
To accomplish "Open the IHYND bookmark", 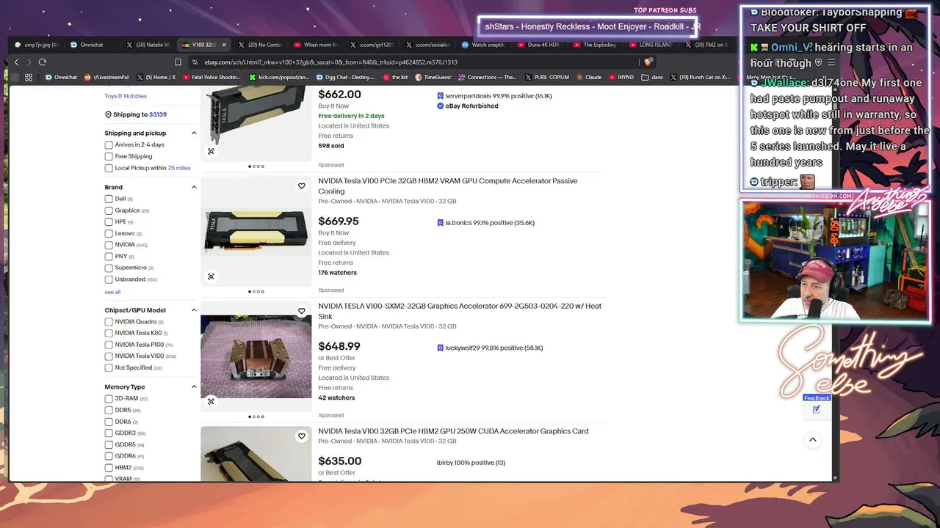I will pos(621,77).
